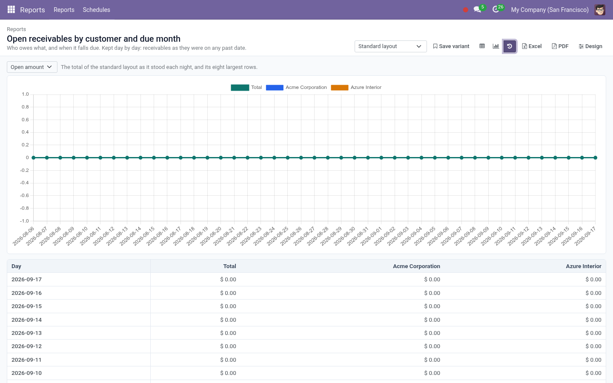
Task: Toggle the Azure Interior series legend swatch
Action: click(x=339, y=87)
